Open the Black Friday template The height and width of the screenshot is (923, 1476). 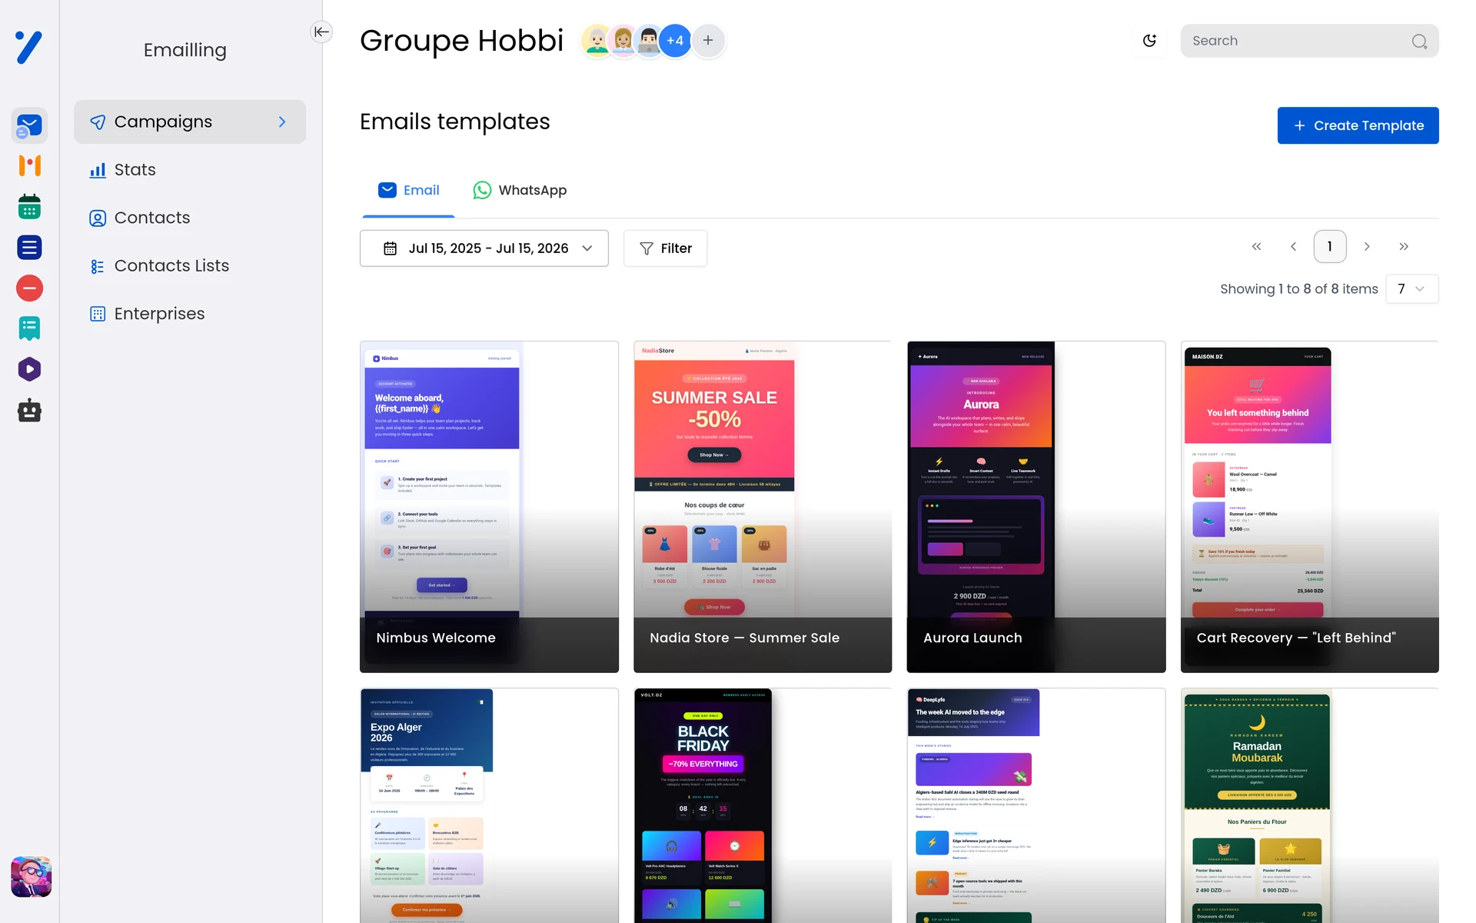coord(763,805)
